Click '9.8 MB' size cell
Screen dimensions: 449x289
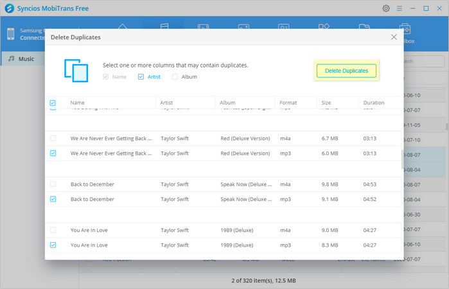[330, 184]
